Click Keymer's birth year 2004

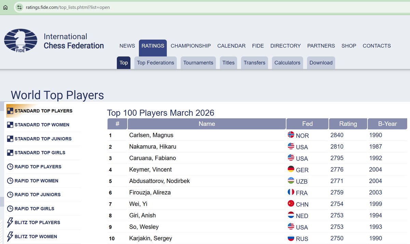[x=375, y=170]
